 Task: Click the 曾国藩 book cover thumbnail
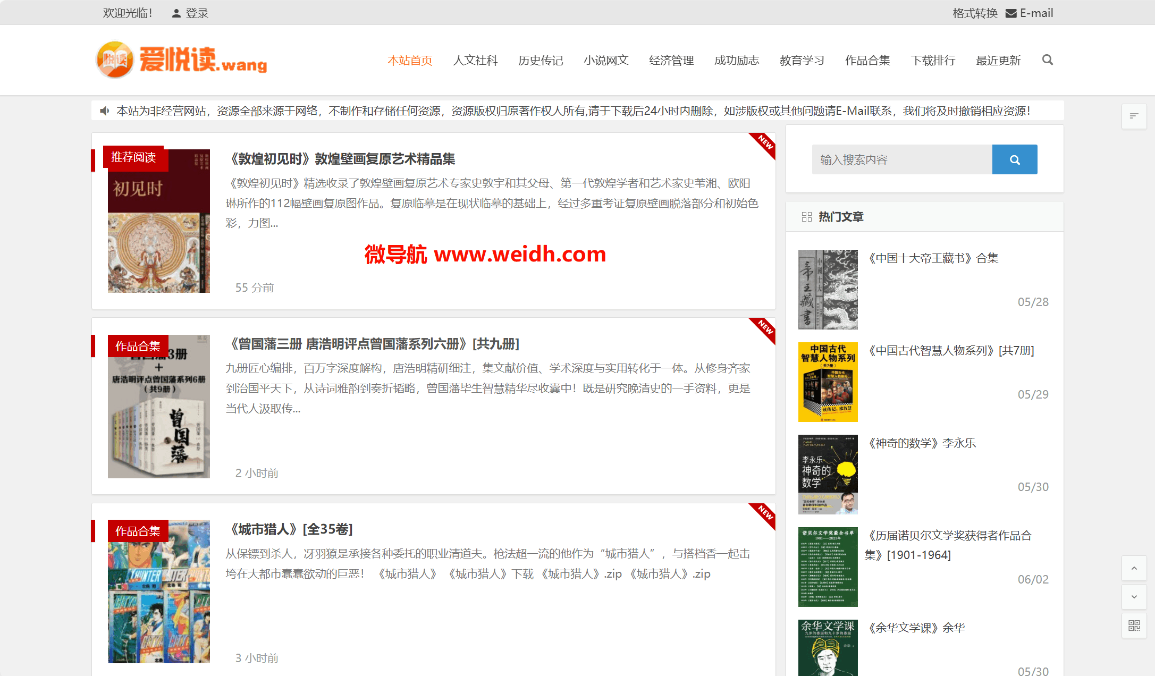point(158,407)
